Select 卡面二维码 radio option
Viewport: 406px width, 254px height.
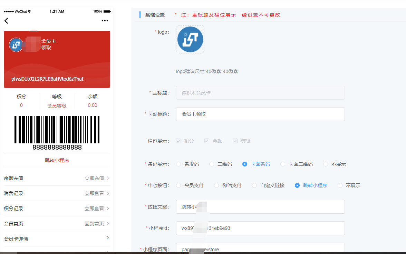[283, 164]
